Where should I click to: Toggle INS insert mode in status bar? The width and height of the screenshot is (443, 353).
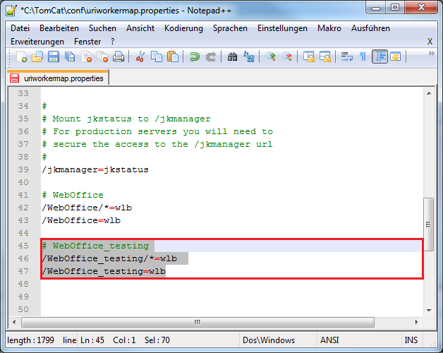411,340
